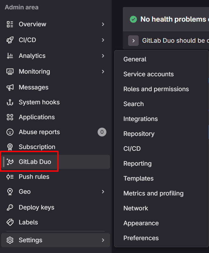The width and height of the screenshot is (209, 253).
Task: Open Metrics and profiling settings
Action: click(x=153, y=193)
